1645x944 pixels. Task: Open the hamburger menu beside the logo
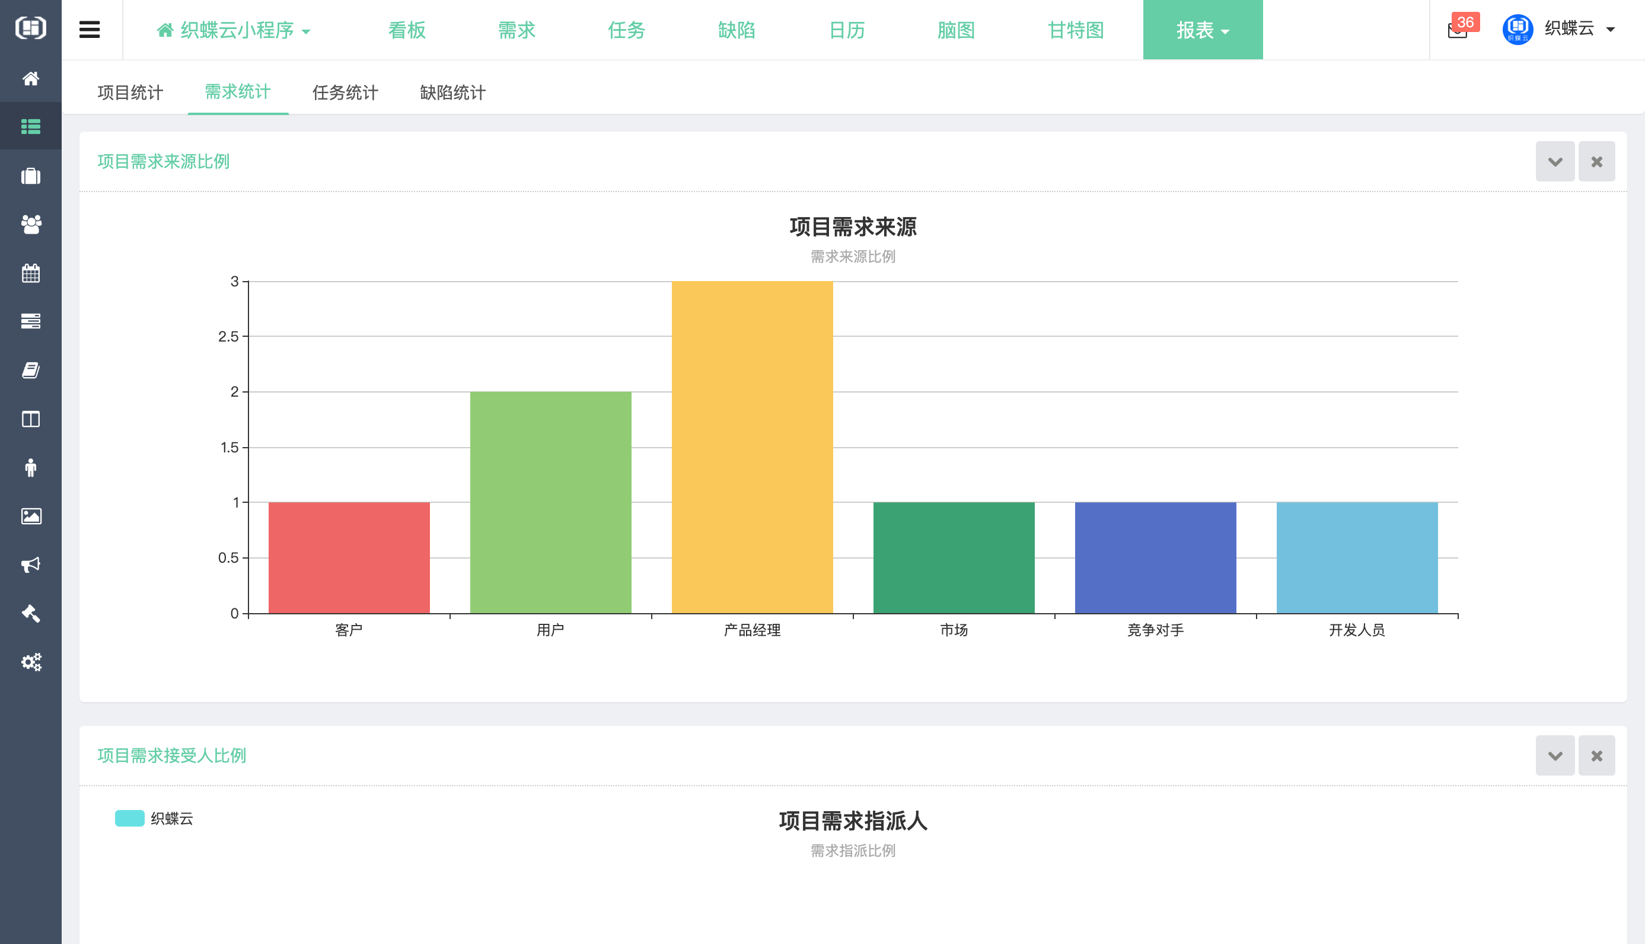90,29
